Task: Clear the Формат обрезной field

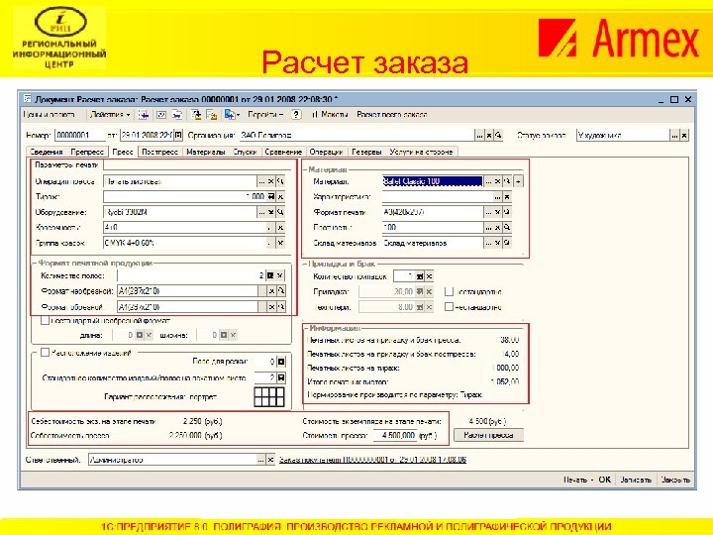Action: click(271, 307)
